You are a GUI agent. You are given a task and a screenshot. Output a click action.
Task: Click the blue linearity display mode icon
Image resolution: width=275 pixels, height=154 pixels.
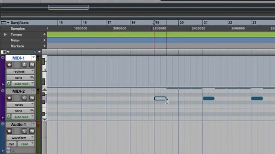[35, 52]
